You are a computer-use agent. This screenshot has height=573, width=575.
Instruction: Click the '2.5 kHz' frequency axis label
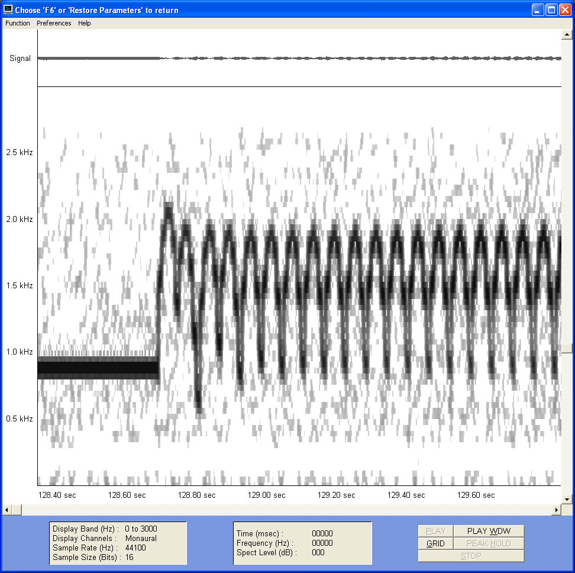20,152
